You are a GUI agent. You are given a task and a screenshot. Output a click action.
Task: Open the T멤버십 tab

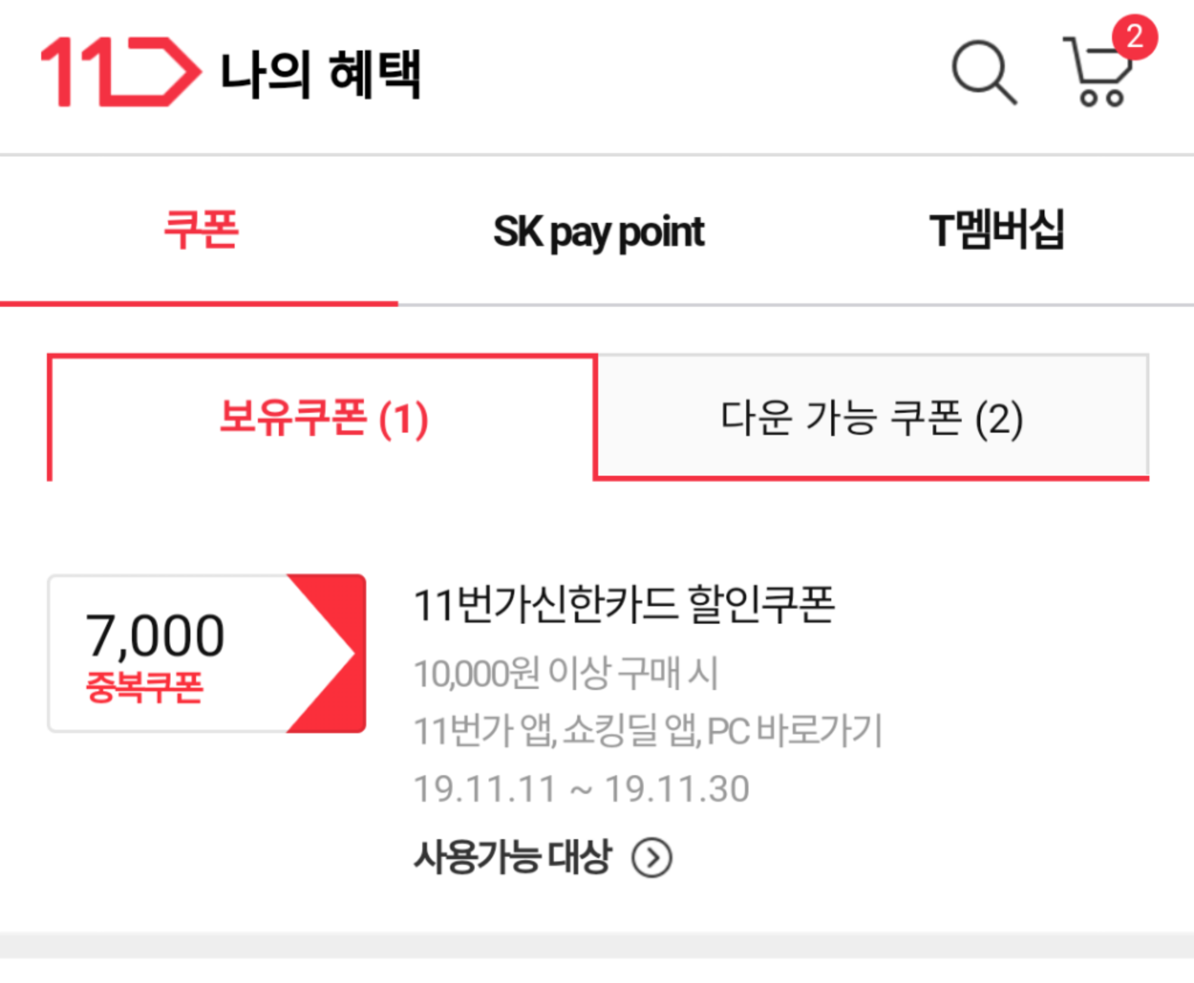coord(997,230)
